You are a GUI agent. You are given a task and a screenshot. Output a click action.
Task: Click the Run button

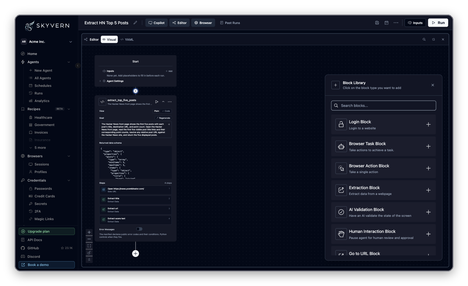438,23
